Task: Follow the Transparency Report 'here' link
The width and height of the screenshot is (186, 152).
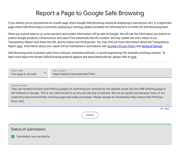Action: pos(20,46)
